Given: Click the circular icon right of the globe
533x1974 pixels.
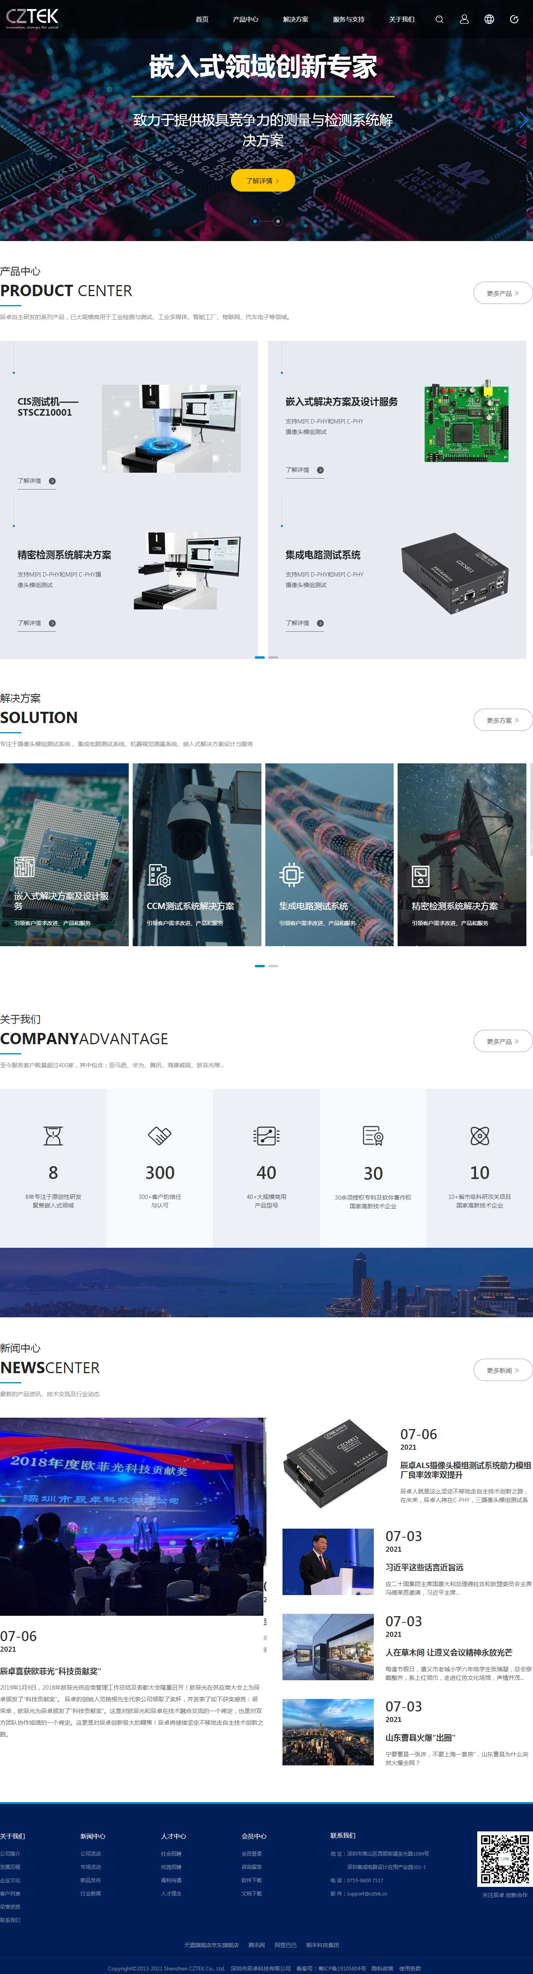Looking at the screenshot, I should pos(514,19).
